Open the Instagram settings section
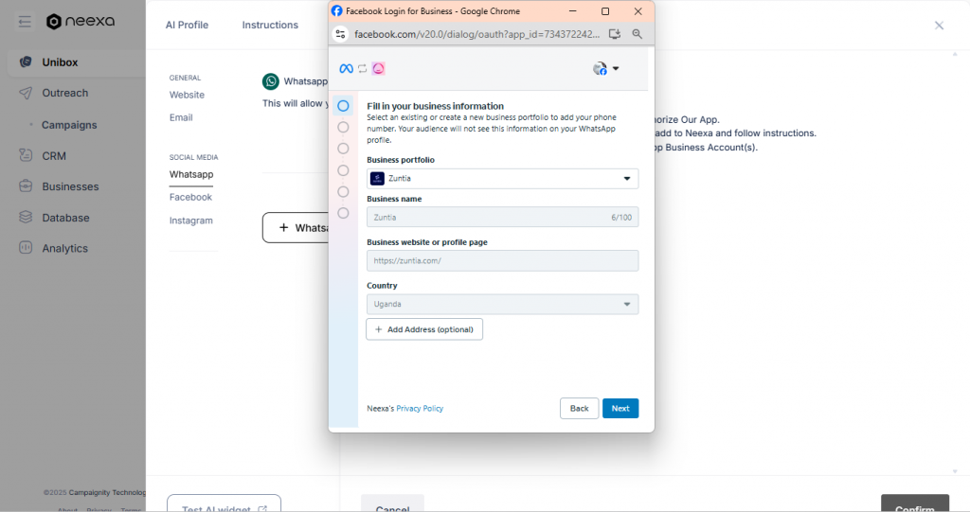Viewport: 970px width, 512px height. pos(191,221)
